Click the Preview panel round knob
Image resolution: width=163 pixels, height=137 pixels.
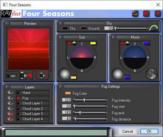7,23
